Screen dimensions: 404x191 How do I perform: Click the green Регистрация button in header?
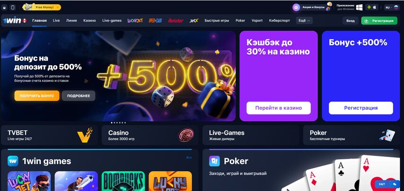[x=379, y=21]
